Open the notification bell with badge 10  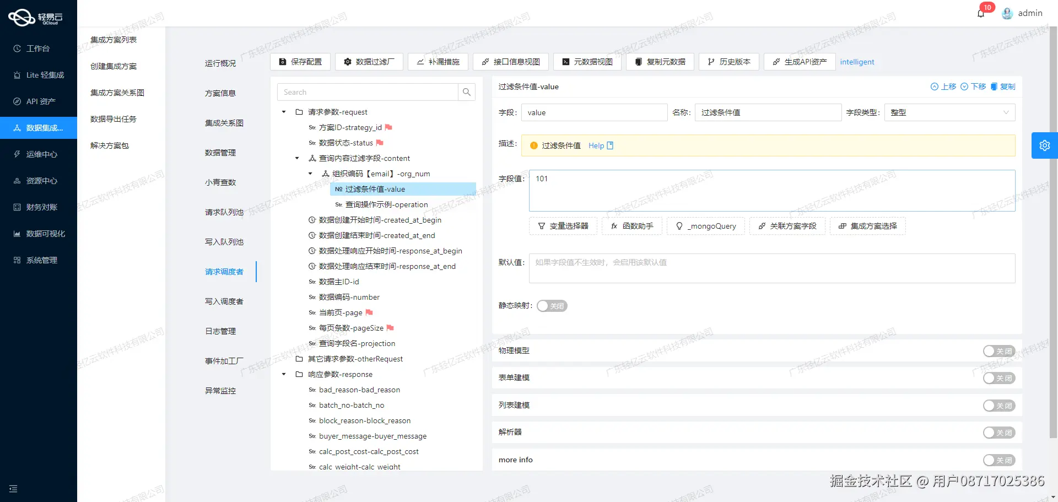981,13
